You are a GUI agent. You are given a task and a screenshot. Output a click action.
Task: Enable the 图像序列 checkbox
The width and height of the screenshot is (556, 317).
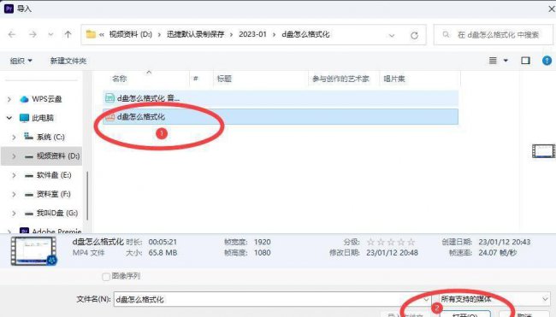click(106, 276)
